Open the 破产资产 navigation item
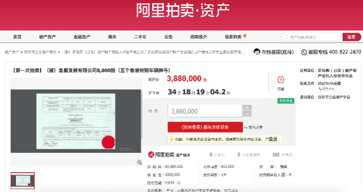363x192 pixels. point(47,37)
